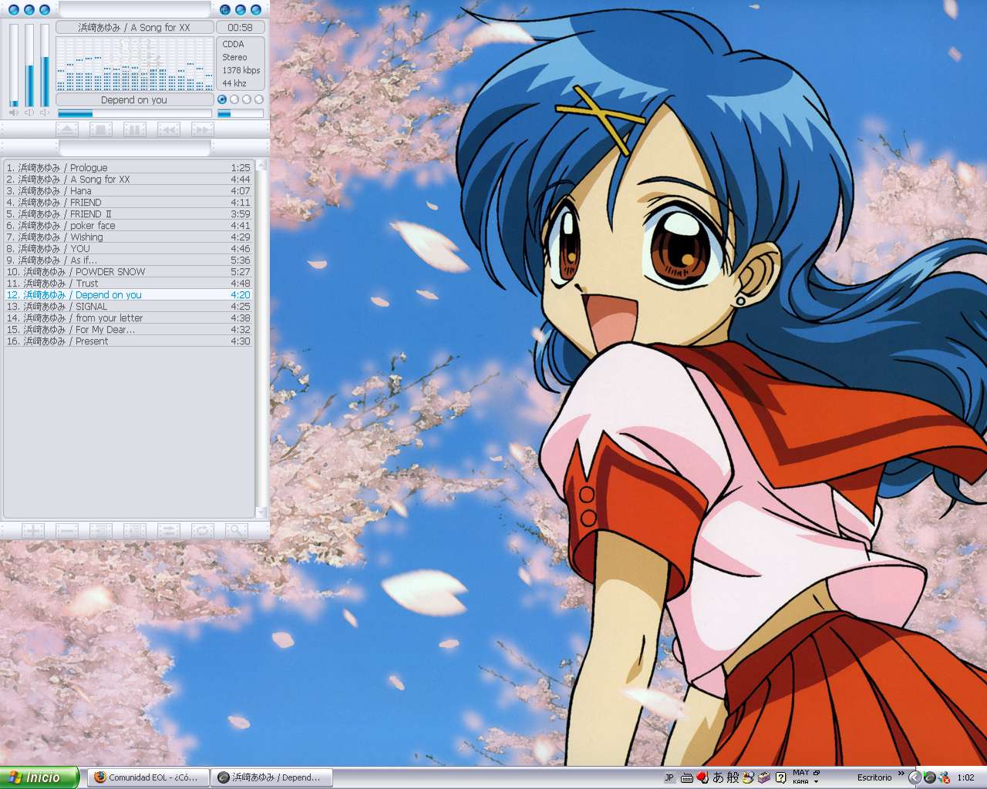Click the round gray tray icon next to the tray arrow
Viewport: 987px width, 789px height.
tap(929, 777)
